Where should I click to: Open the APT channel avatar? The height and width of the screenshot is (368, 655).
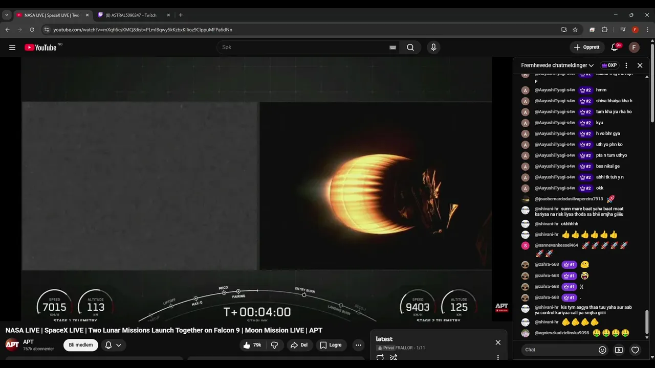click(x=12, y=344)
